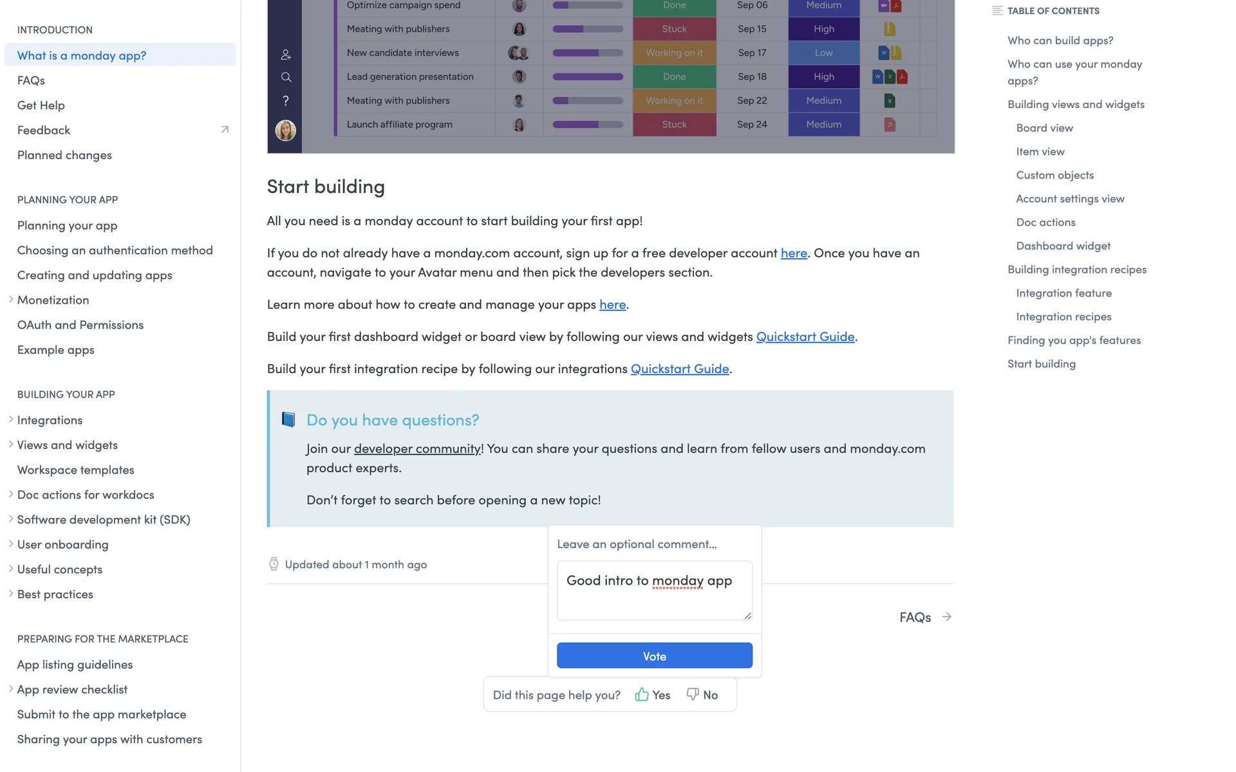Click the views and widgets Quickstart Guide link
The height and width of the screenshot is (772, 1236).
pyautogui.click(x=805, y=336)
